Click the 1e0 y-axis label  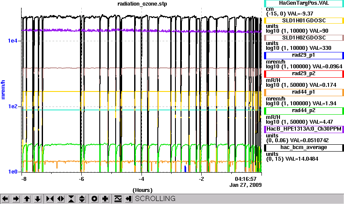tap(12, 172)
